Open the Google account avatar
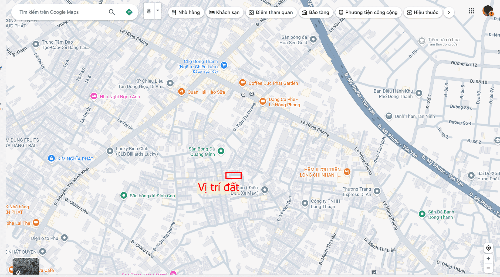 click(x=488, y=11)
